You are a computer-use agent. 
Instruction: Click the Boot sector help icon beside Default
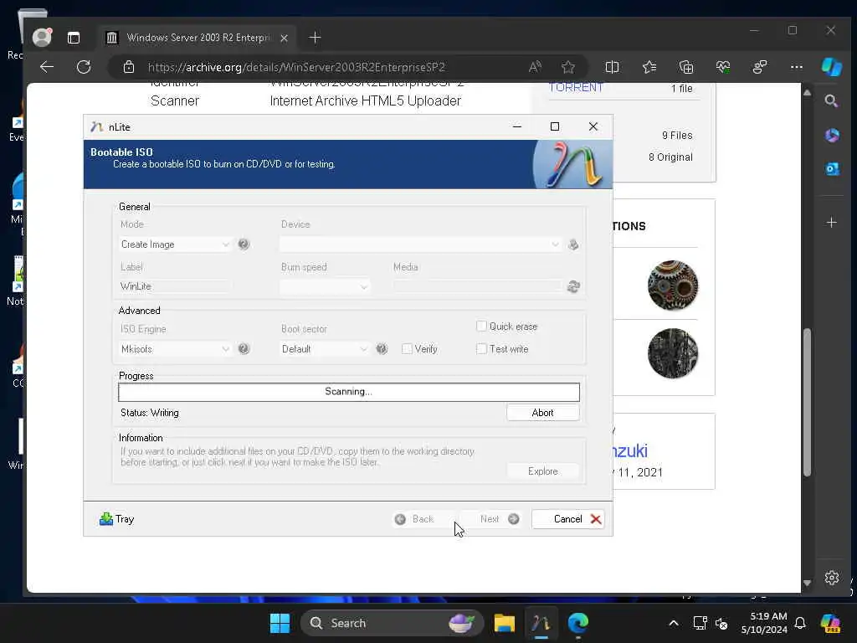(x=382, y=349)
